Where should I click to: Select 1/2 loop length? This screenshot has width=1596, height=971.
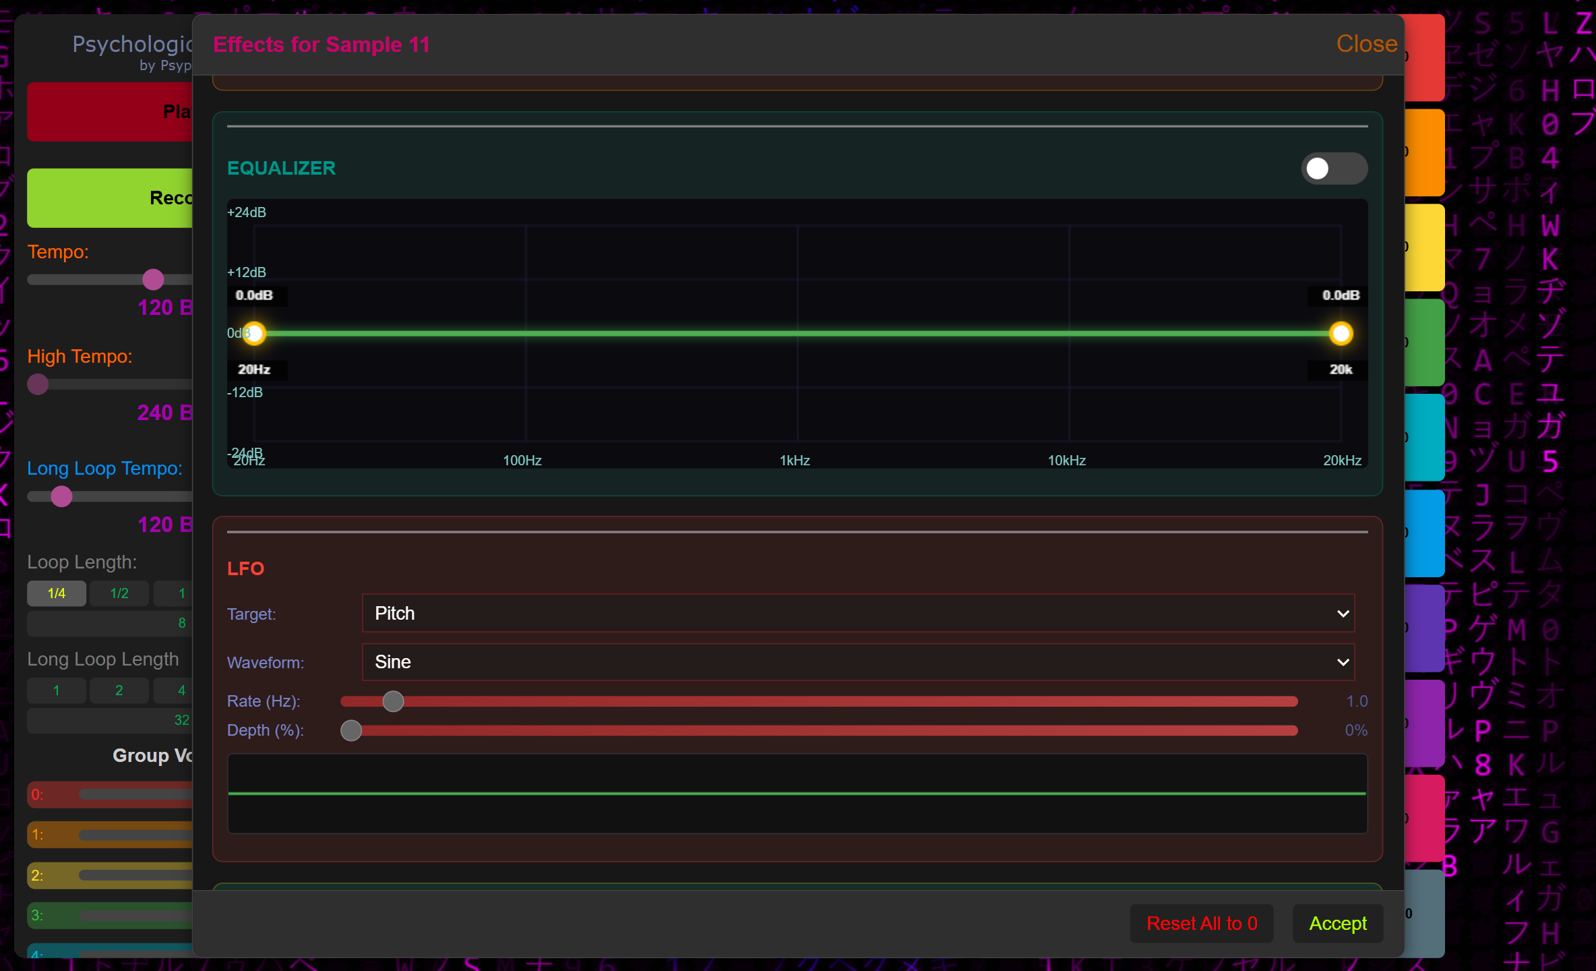(x=119, y=593)
